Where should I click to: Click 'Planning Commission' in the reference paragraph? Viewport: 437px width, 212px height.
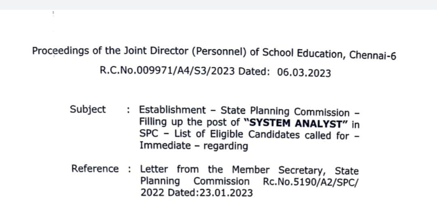pos(195,181)
